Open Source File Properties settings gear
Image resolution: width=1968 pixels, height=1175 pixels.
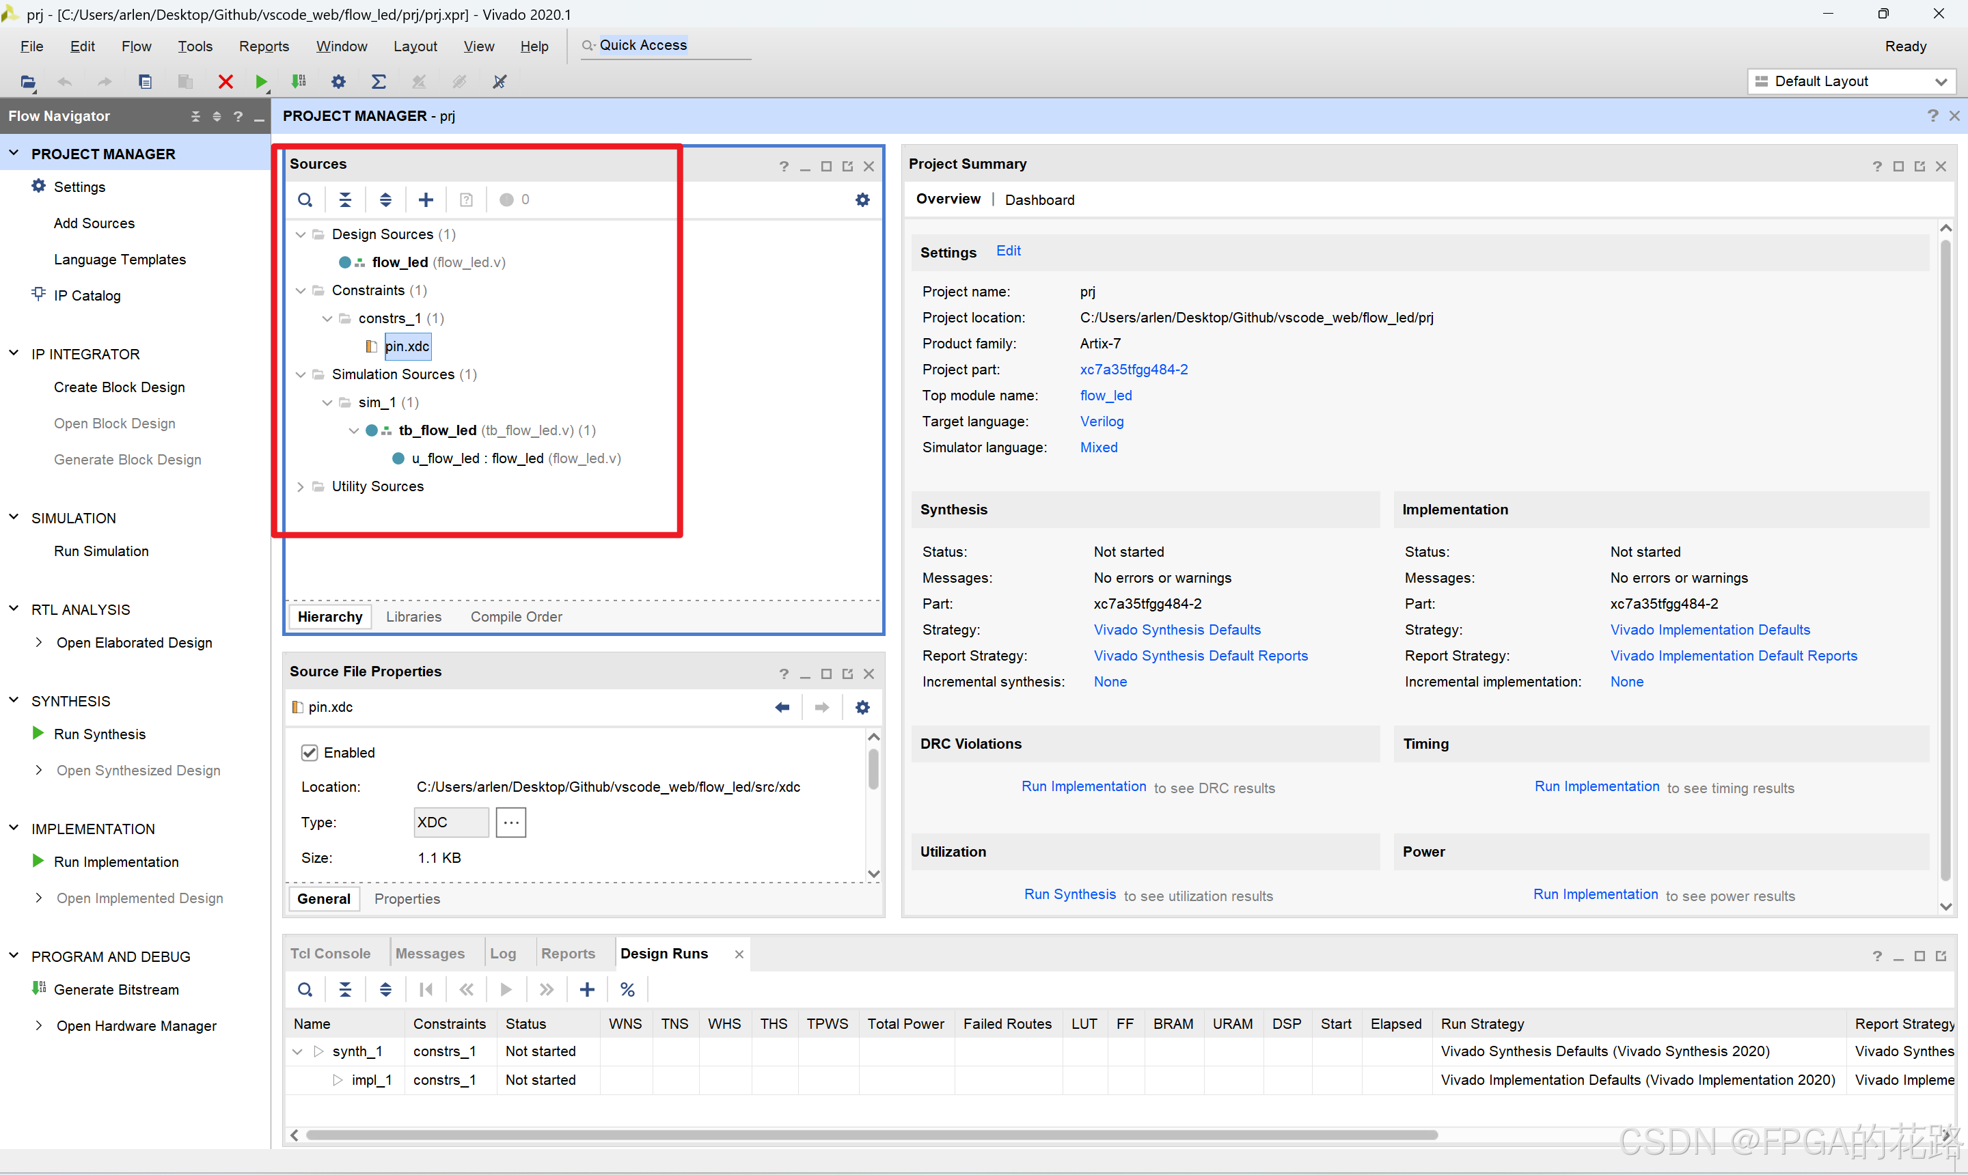(x=862, y=707)
